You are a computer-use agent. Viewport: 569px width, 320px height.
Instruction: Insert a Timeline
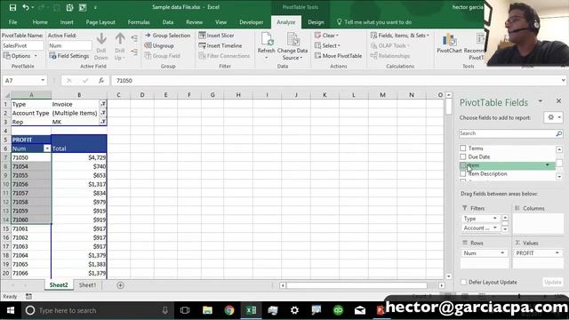tap(220, 45)
